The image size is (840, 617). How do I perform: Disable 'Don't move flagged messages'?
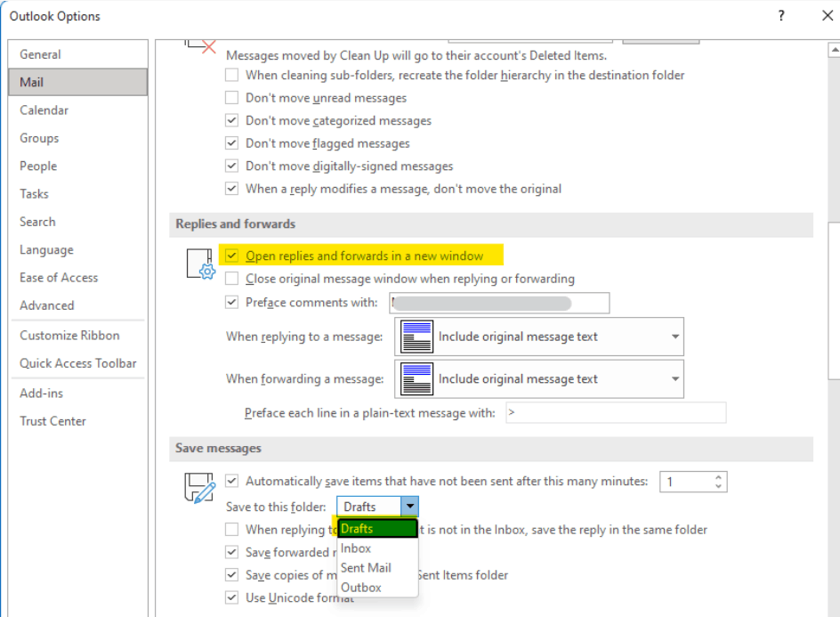pos(231,143)
